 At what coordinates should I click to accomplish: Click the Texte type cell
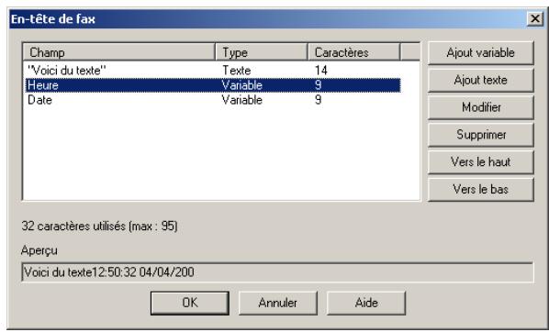(x=237, y=71)
